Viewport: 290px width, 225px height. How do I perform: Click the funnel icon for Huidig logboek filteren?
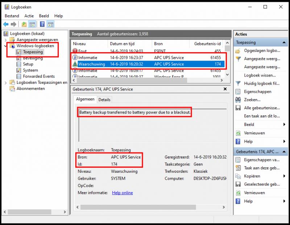pyautogui.click(x=238, y=84)
